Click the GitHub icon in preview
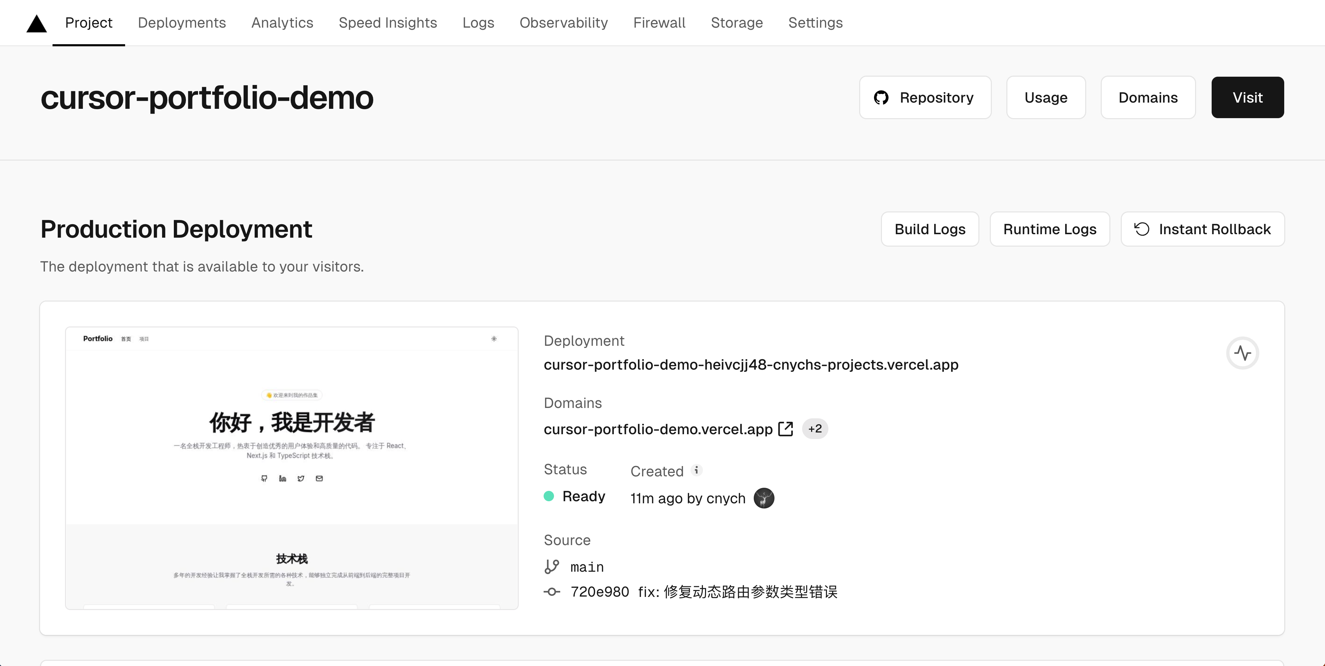 coord(264,478)
